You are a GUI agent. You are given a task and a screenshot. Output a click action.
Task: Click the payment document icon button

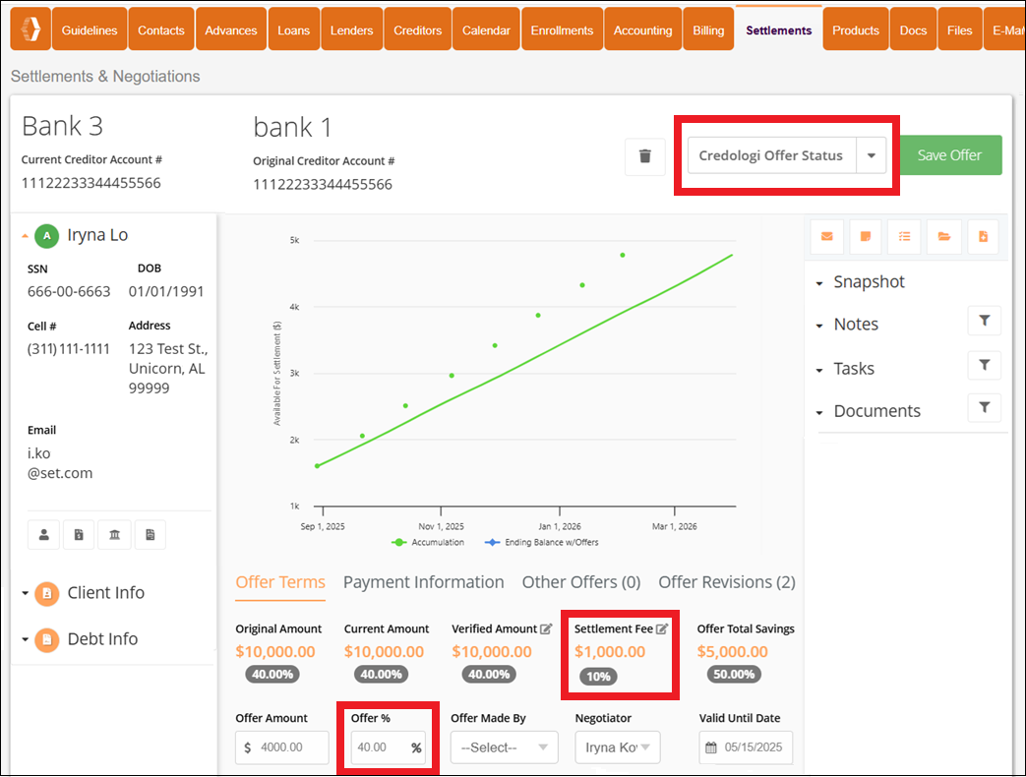[150, 534]
